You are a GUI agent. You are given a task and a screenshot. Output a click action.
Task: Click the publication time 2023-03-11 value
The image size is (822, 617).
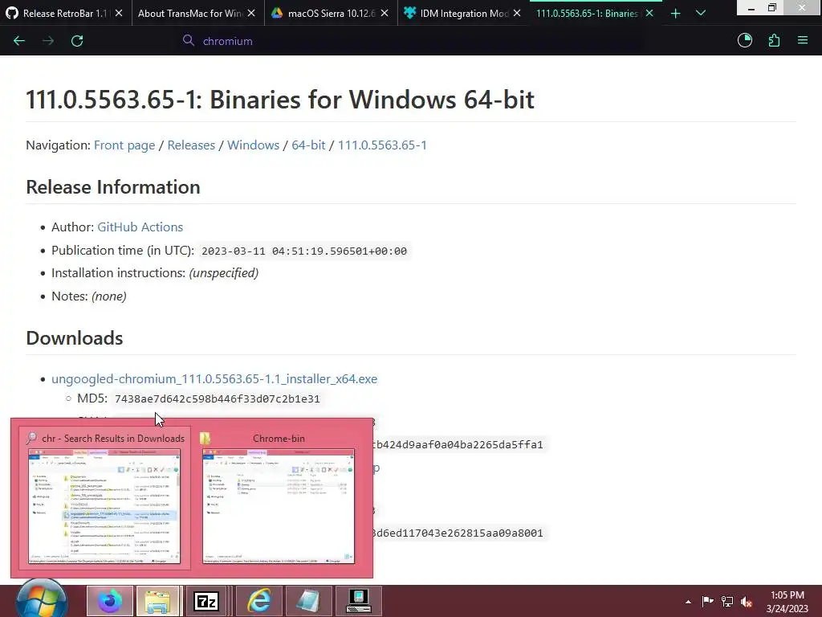[304, 251]
